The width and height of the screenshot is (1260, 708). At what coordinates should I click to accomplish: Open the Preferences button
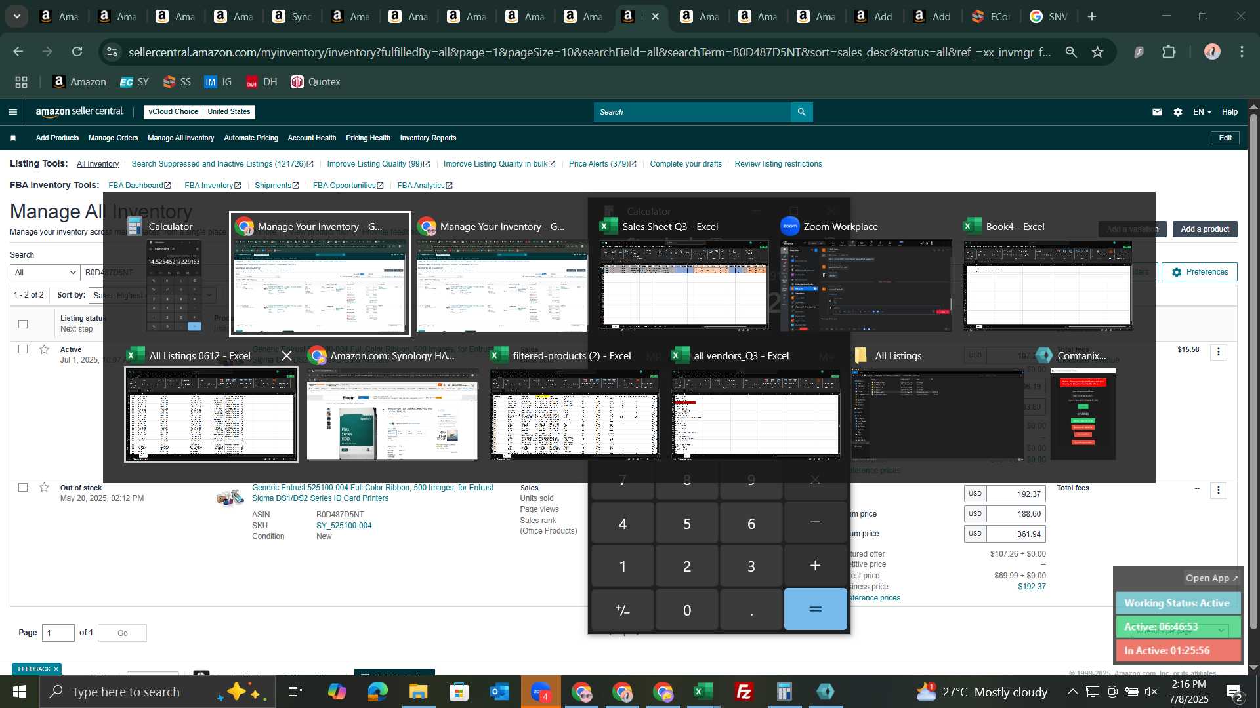click(x=1200, y=272)
